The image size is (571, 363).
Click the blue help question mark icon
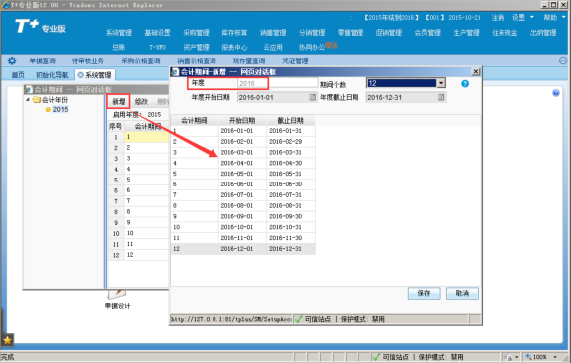click(465, 84)
